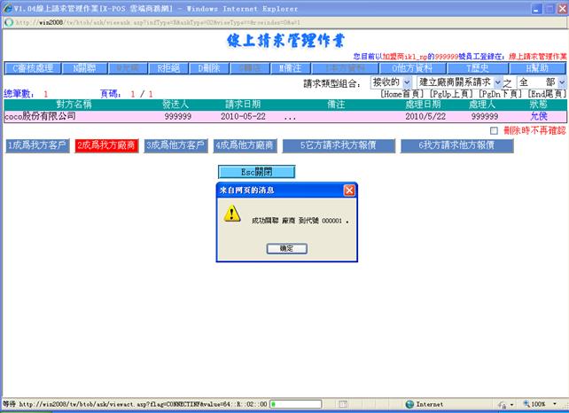Open the T歷史 toolbar item
The width and height of the screenshot is (569, 413).
479,67
